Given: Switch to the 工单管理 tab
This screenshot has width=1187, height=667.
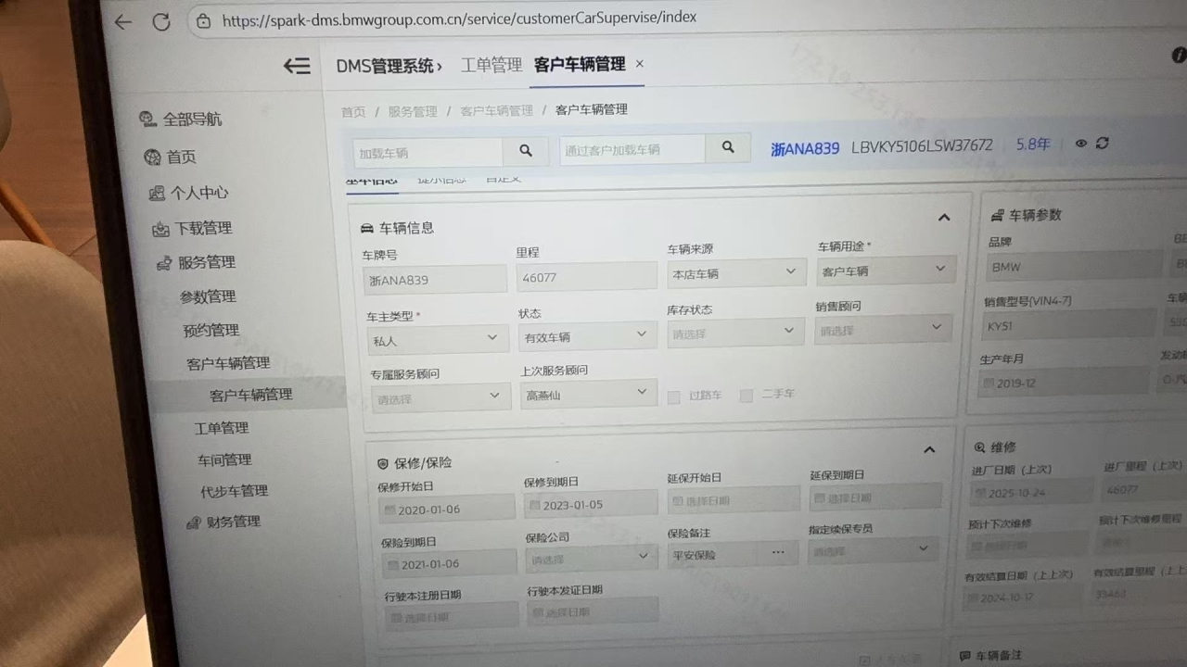Looking at the screenshot, I should pos(491,65).
